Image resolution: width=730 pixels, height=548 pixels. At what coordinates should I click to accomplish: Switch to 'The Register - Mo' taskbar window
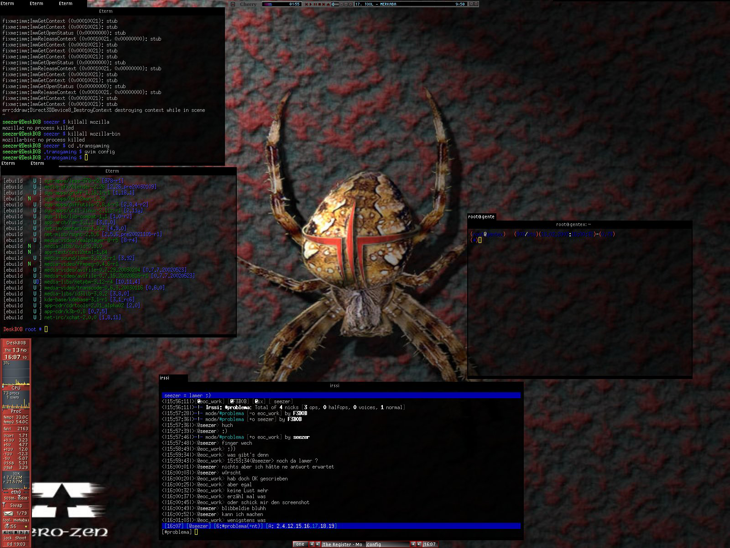343,544
